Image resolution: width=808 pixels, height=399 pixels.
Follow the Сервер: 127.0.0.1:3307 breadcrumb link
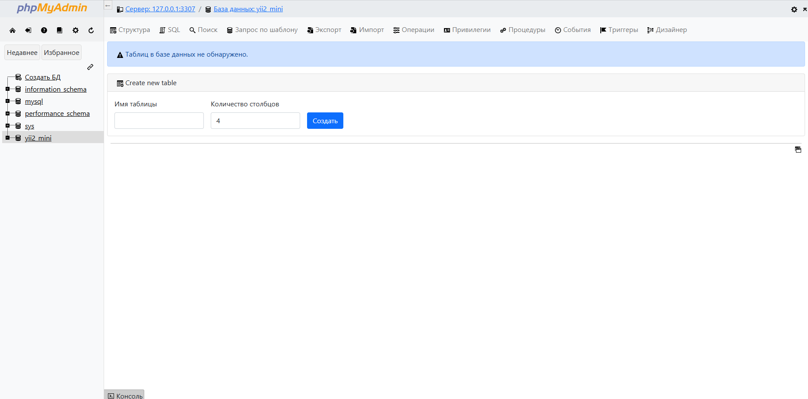[160, 9]
